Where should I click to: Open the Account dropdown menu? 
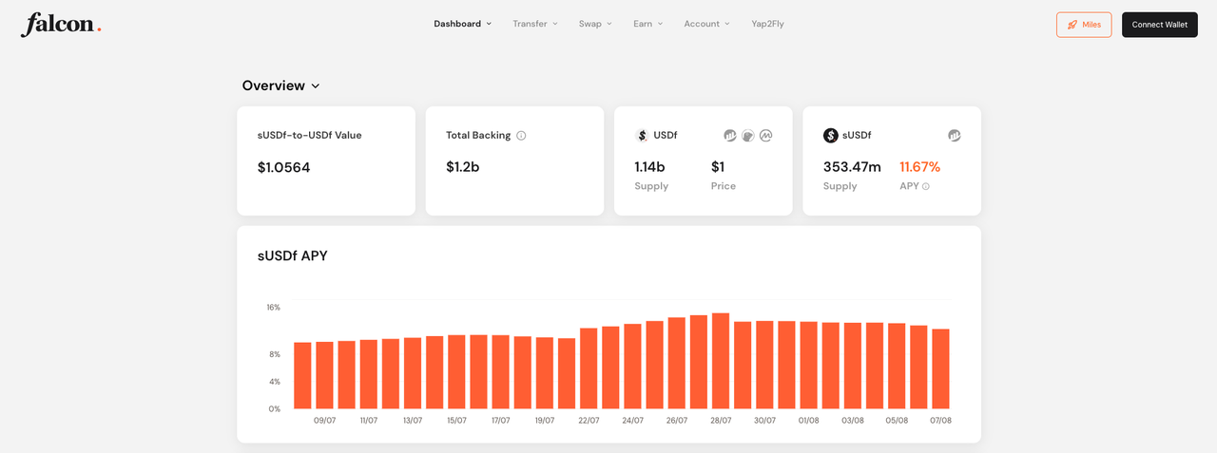707,24
